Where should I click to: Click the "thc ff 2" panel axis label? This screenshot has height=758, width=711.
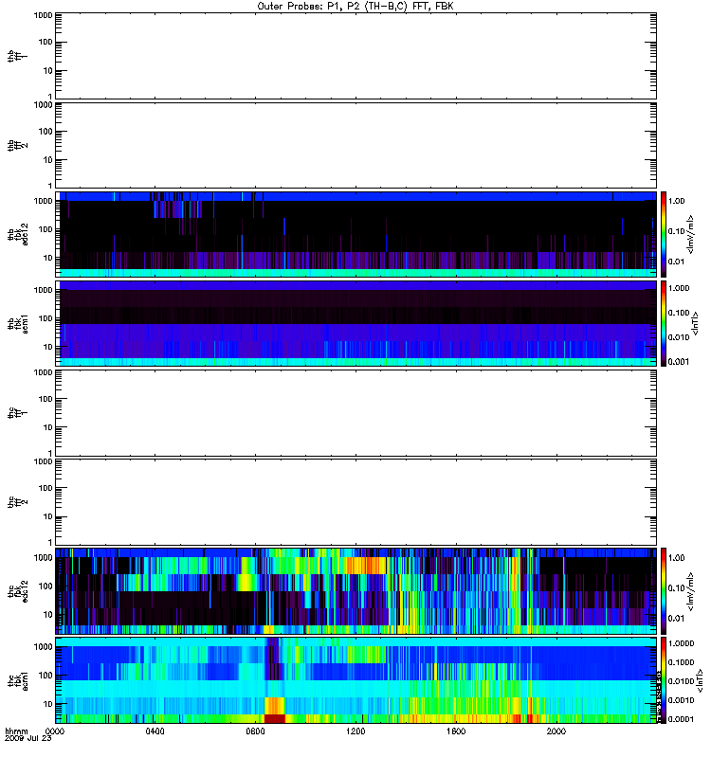(x=17, y=502)
